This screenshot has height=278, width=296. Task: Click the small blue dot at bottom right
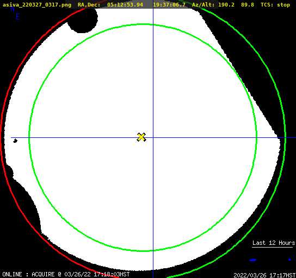point(289,260)
